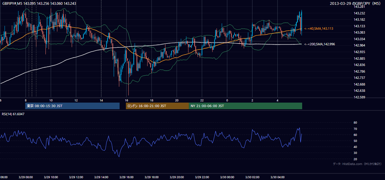The image size is (385, 180).
Task: Click price axis label 143.034
Action: coord(359,39)
